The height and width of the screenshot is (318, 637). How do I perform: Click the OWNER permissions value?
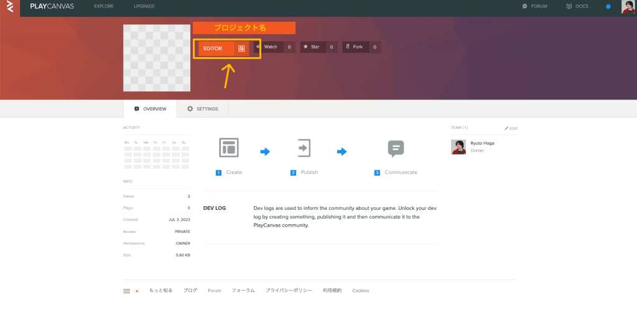click(183, 243)
